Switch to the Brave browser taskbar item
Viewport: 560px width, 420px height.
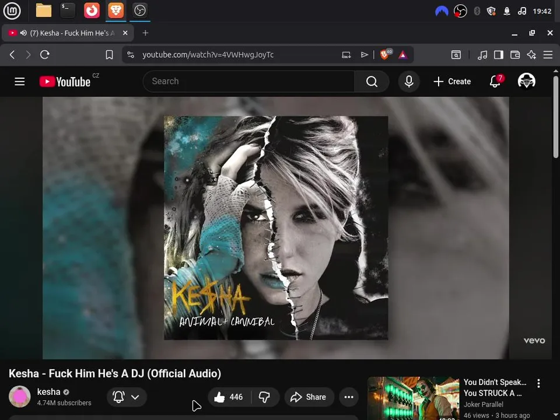pyautogui.click(x=116, y=10)
